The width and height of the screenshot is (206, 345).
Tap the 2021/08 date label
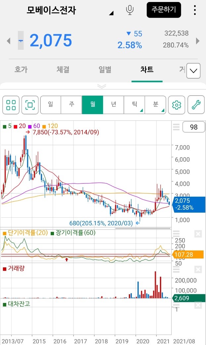184,341
